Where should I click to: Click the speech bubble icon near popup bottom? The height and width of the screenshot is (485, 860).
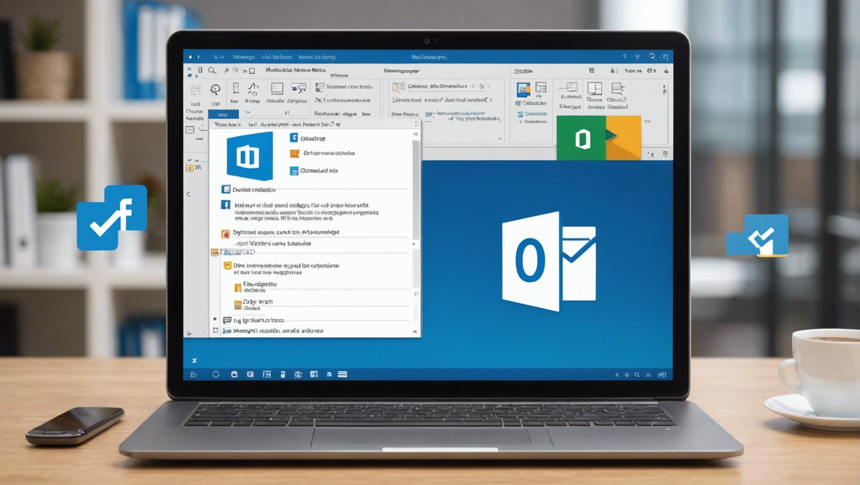227,320
